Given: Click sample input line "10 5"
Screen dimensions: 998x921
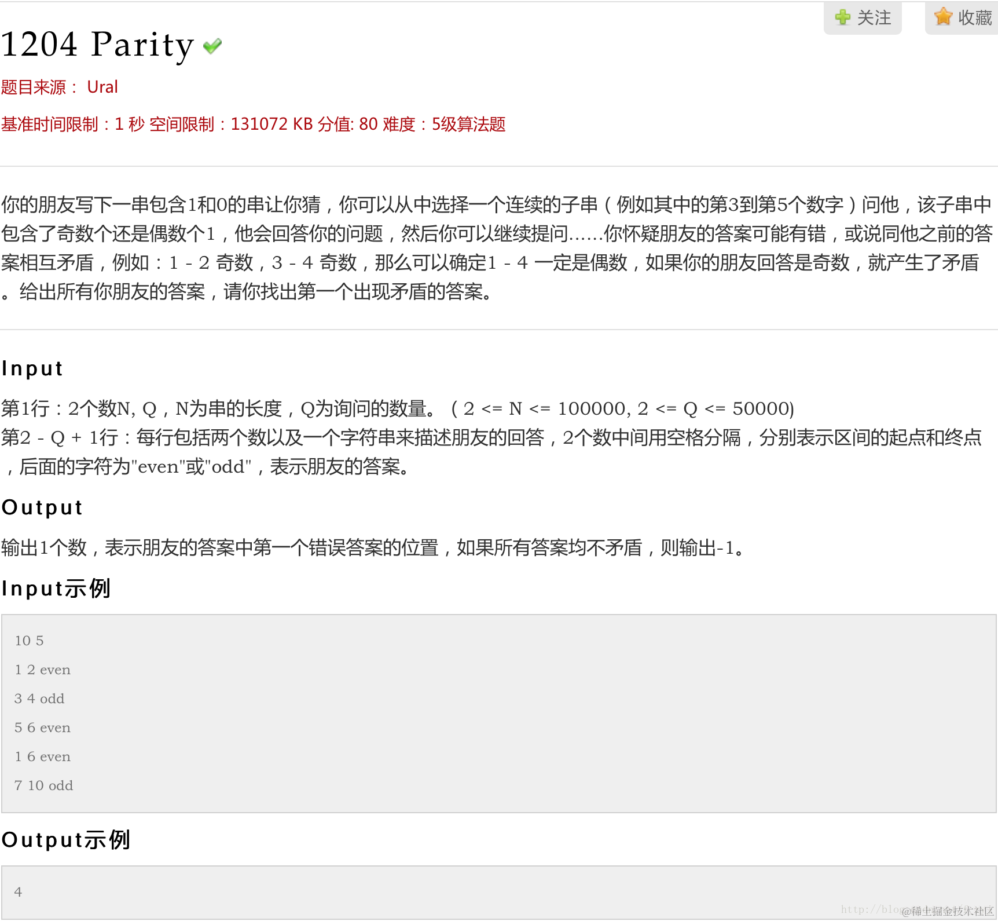Looking at the screenshot, I should pos(29,641).
